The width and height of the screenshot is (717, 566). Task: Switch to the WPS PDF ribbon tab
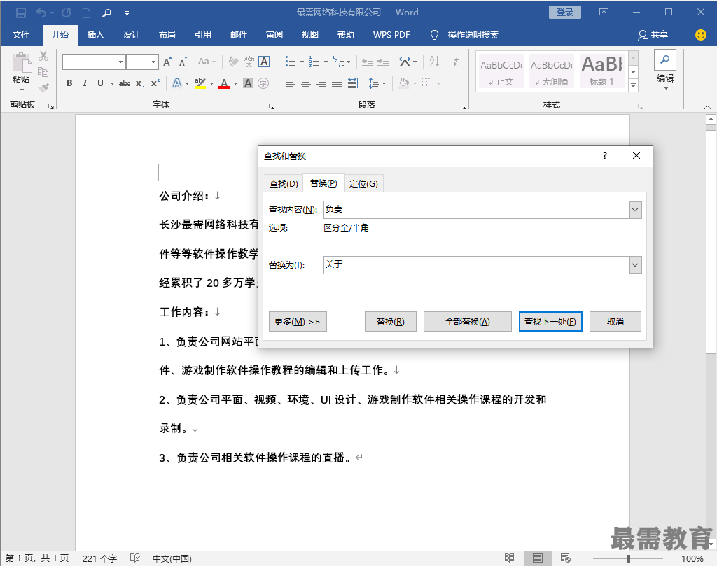coord(391,35)
